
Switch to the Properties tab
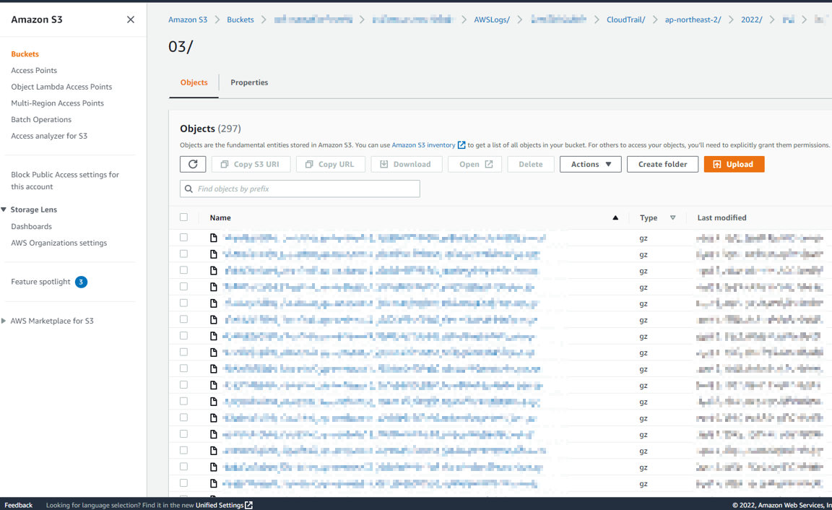tap(249, 83)
